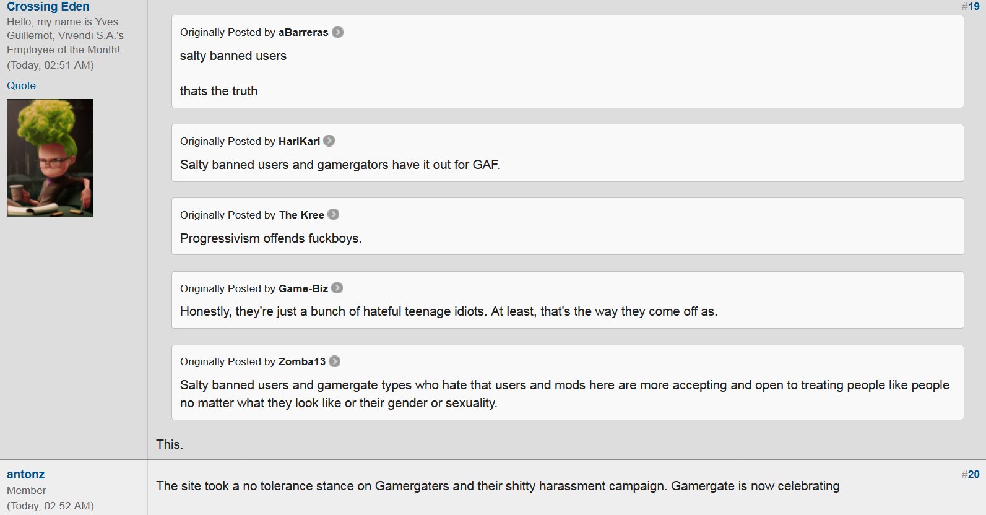Image resolution: width=986 pixels, height=515 pixels.
Task: Click the Quote link under Crossing Eden
Action: [x=21, y=85]
